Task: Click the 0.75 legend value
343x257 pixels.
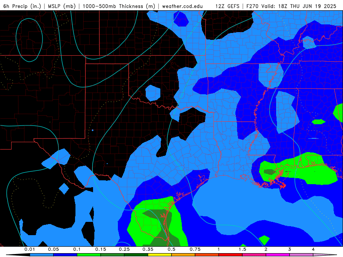Action: click(195, 249)
